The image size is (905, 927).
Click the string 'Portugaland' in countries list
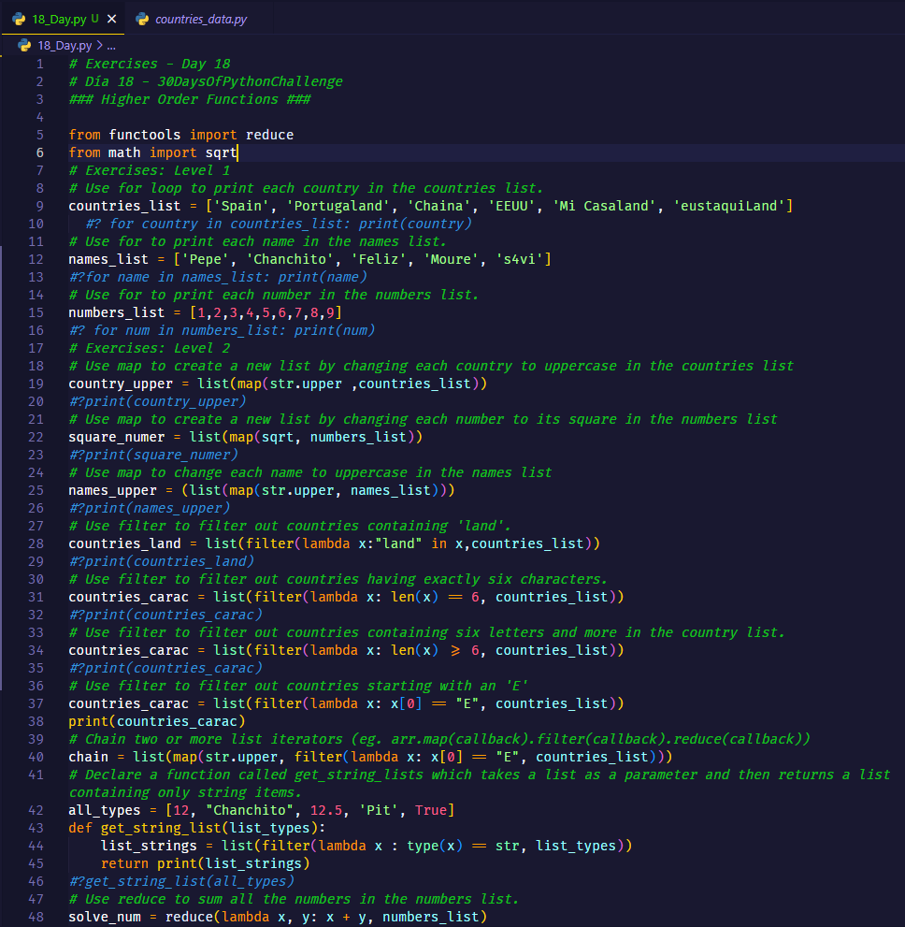pyautogui.click(x=338, y=206)
